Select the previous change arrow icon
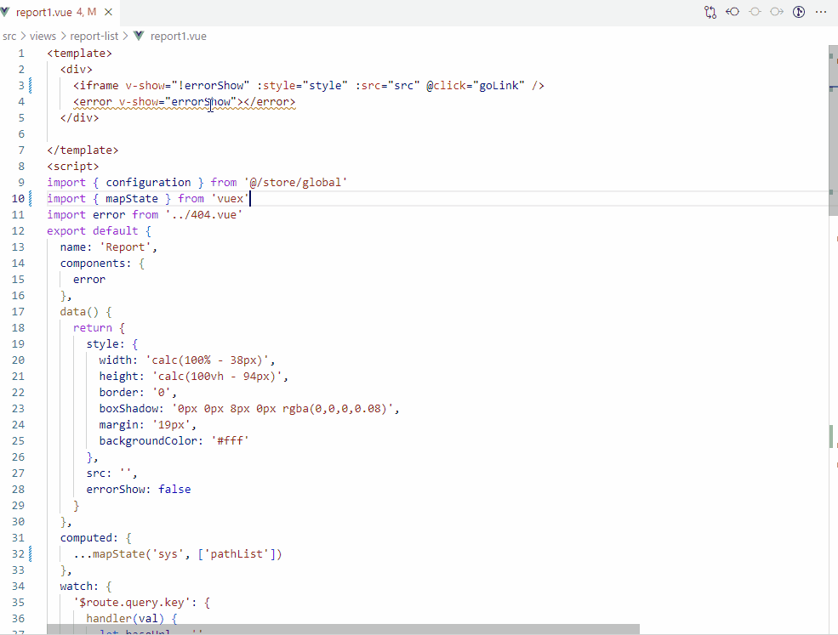838x635 pixels. coord(733,11)
